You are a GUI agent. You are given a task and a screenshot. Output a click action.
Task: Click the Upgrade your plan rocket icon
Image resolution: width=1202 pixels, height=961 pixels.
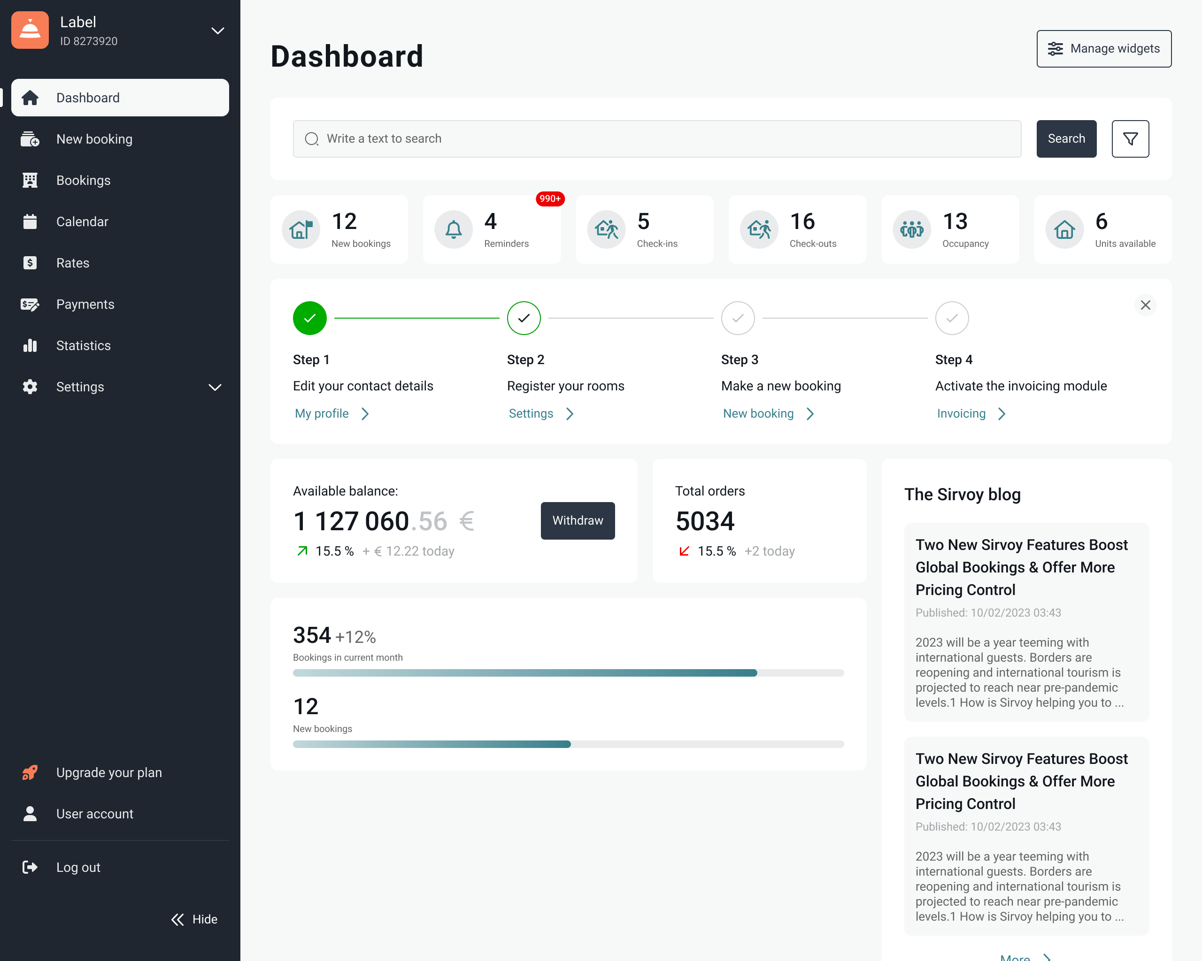tap(30, 772)
